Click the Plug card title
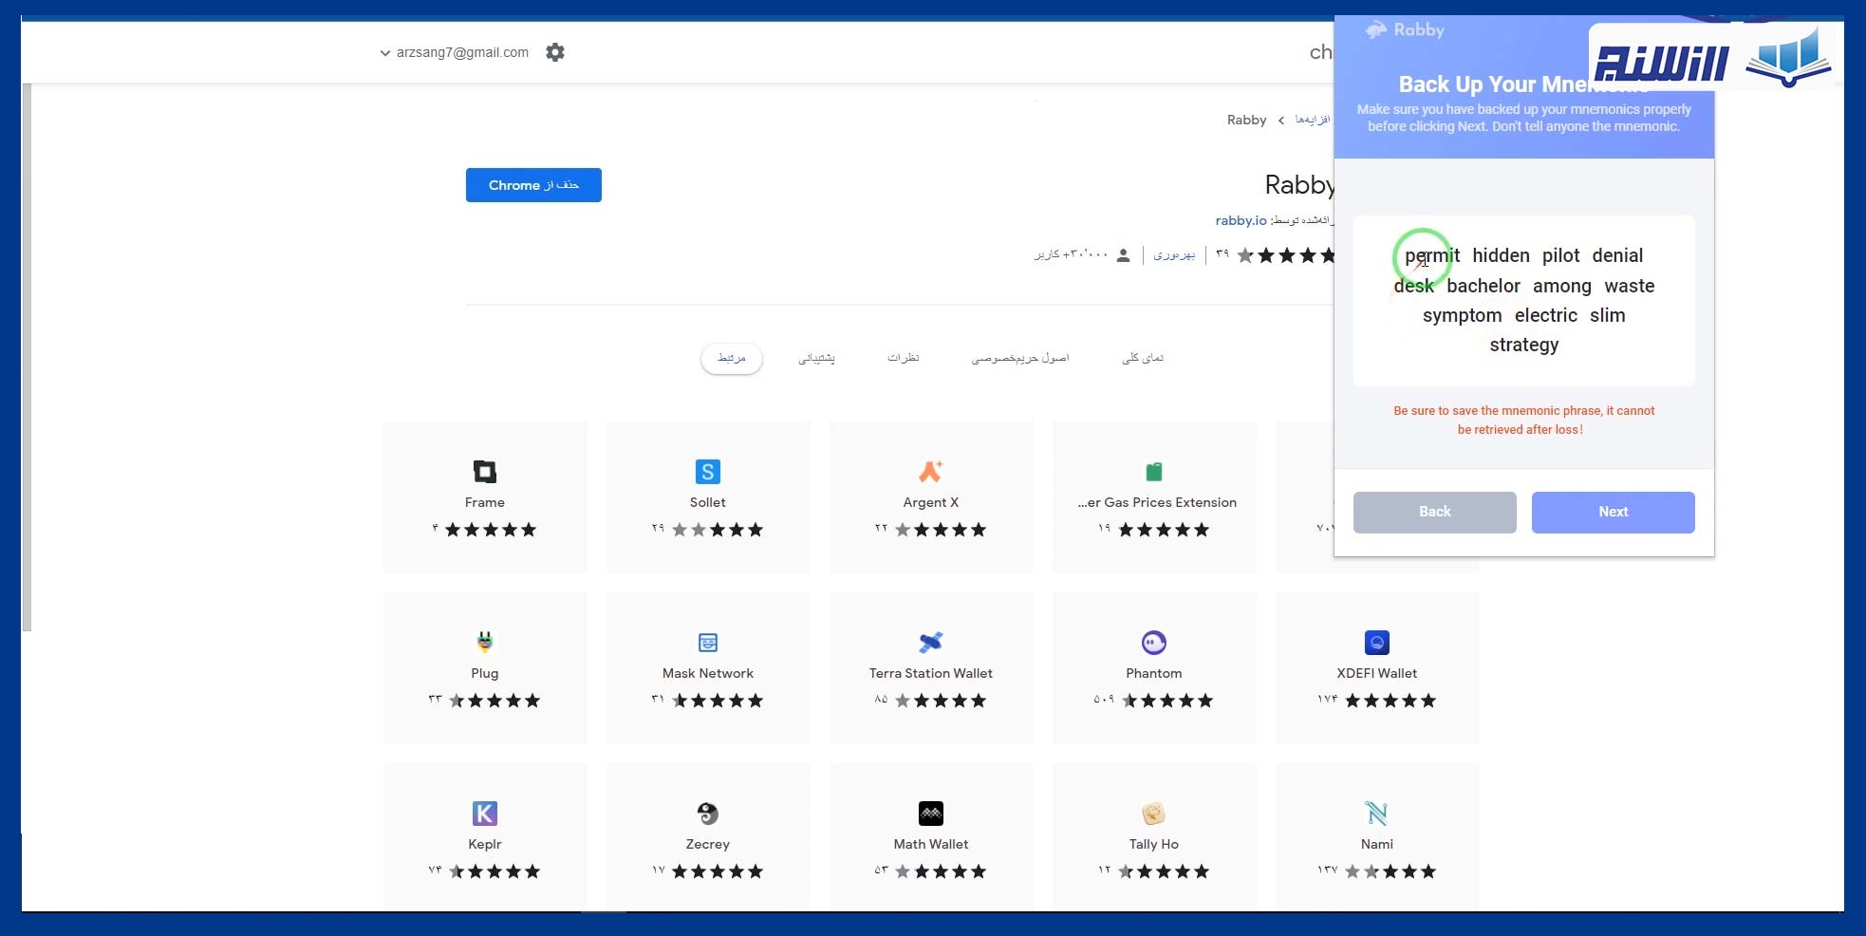Screen dimensions: 1866x936 tap(485, 673)
